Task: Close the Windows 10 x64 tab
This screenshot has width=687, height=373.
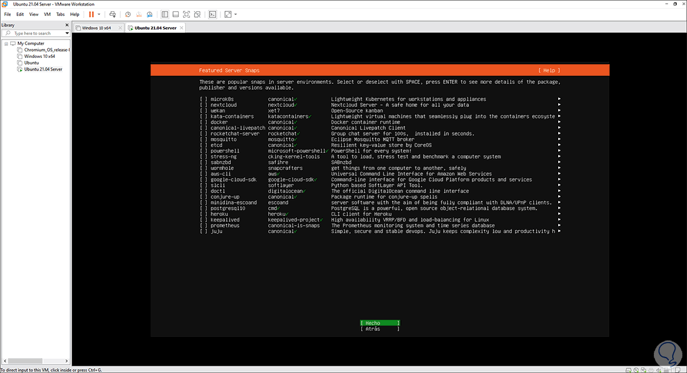Action: [120, 28]
